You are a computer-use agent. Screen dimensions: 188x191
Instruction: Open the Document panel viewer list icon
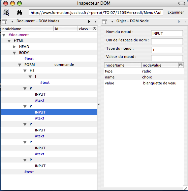(x=5, y=22)
